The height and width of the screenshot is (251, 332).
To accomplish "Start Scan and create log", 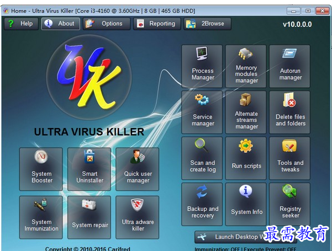I will coord(202,158).
